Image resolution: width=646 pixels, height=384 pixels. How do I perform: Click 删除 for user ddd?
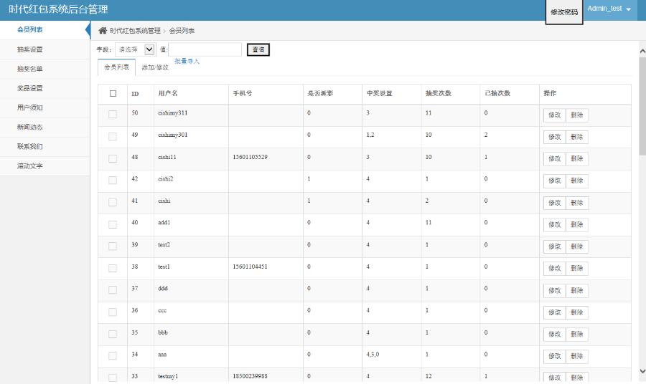coord(576,290)
